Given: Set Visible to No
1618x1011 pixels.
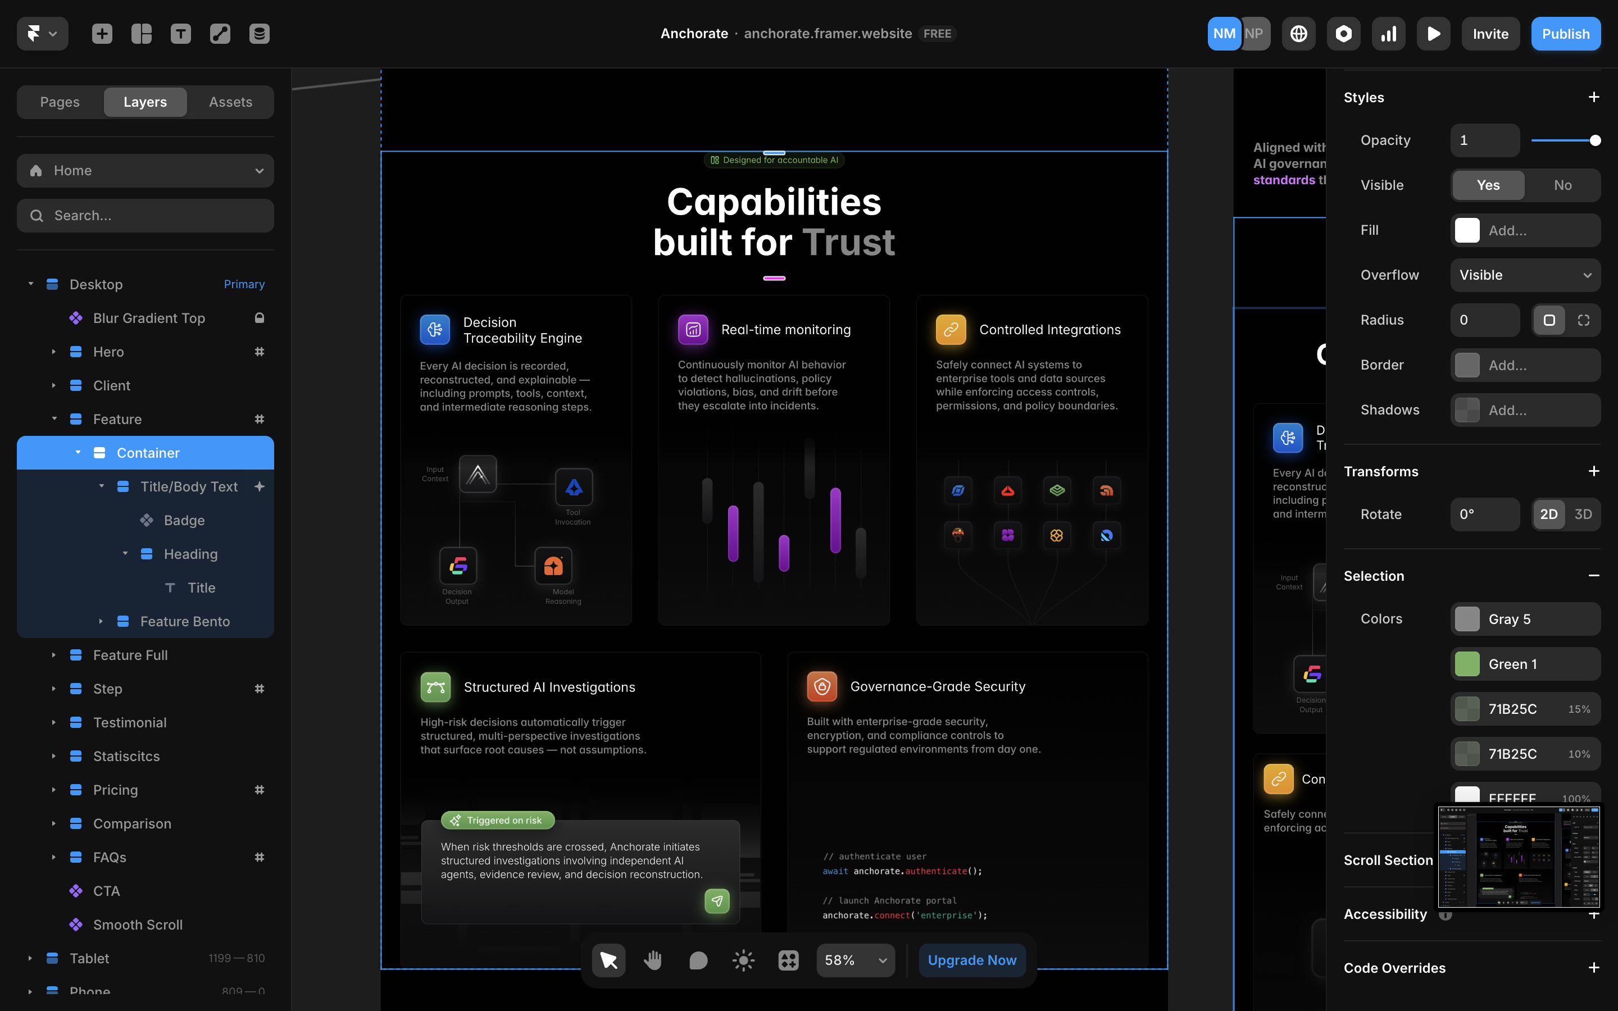Looking at the screenshot, I should [1562, 185].
